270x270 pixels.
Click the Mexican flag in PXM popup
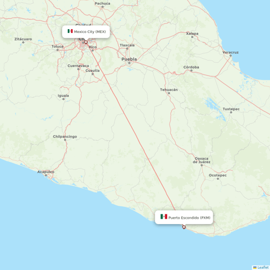click(164, 217)
